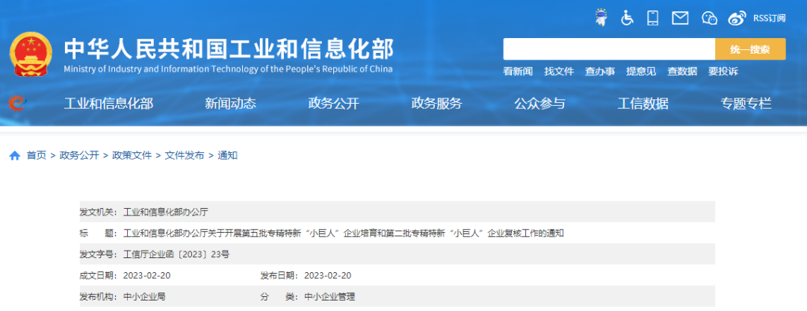Open the RSS订阅 link

click(770, 19)
